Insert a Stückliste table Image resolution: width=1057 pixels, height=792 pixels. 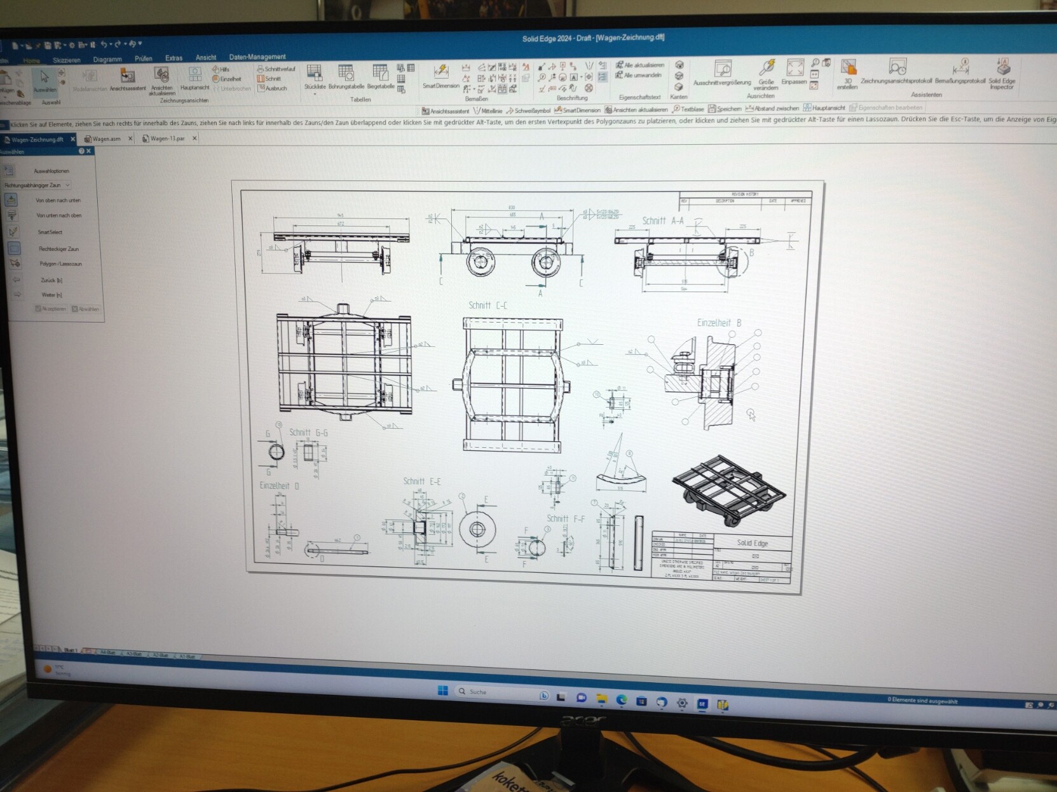(x=315, y=77)
